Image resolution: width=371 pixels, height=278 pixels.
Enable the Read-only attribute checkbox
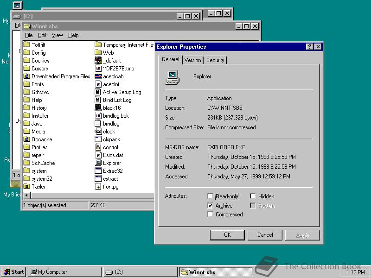pos(210,196)
